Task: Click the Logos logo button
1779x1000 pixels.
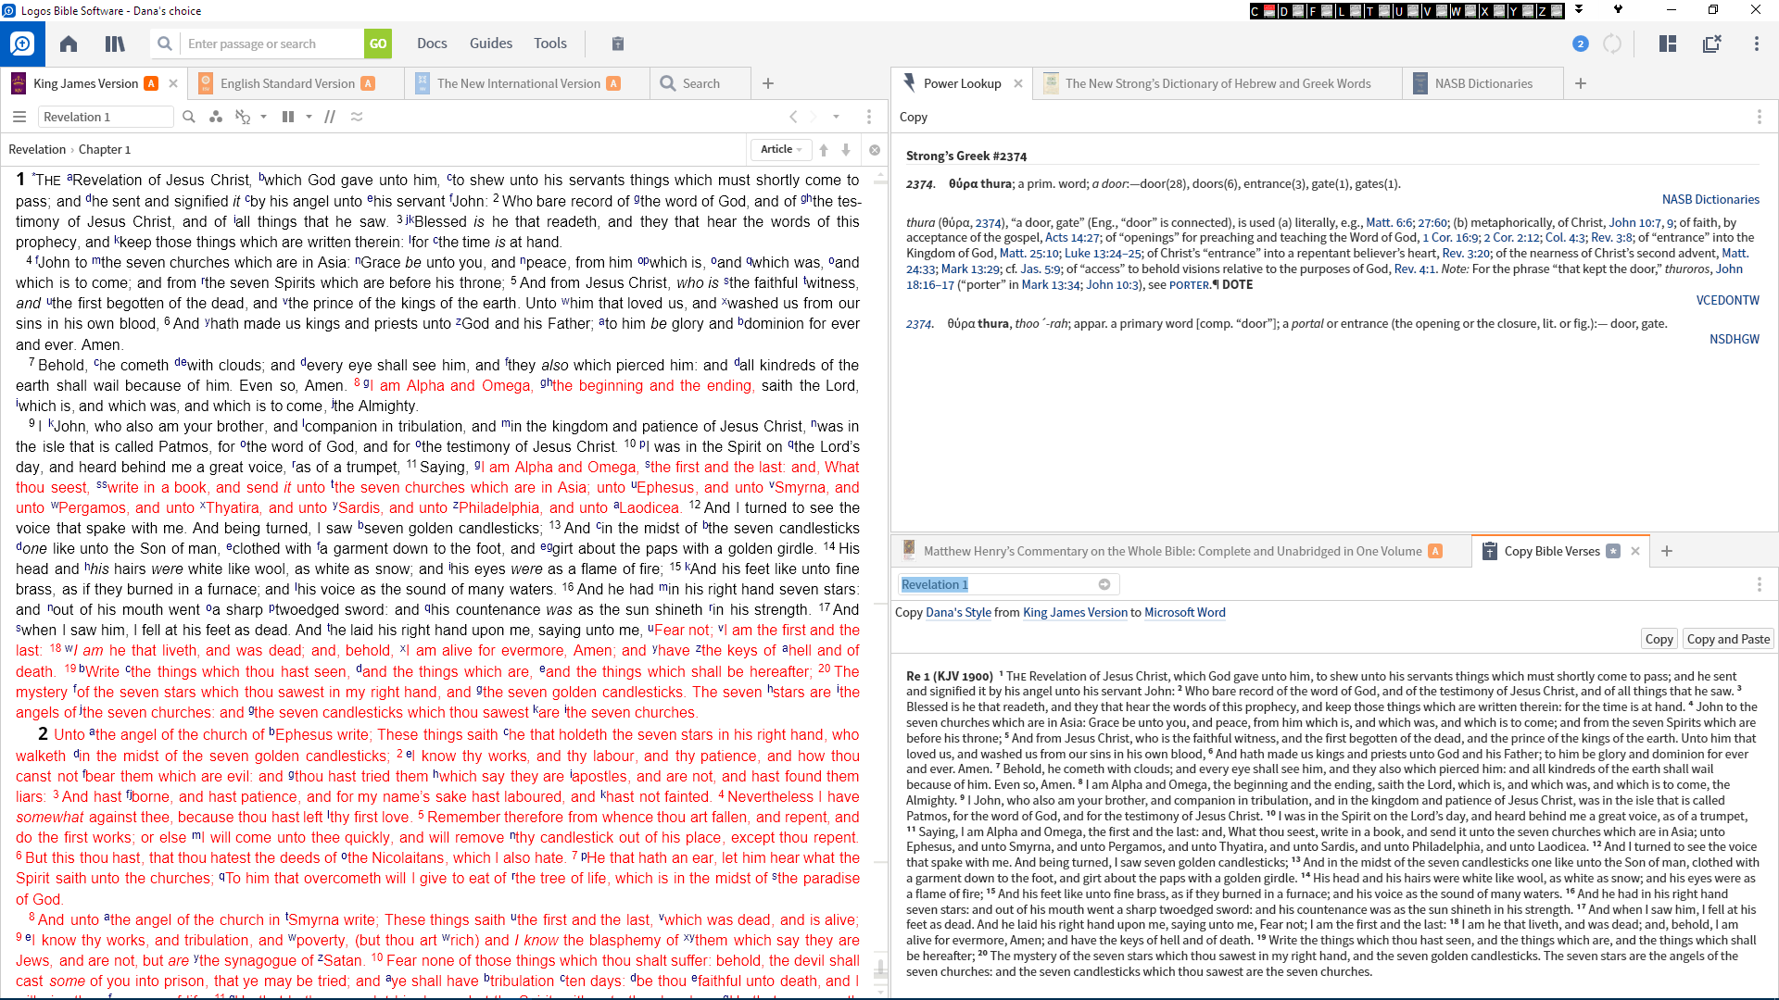Action: tap(22, 44)
